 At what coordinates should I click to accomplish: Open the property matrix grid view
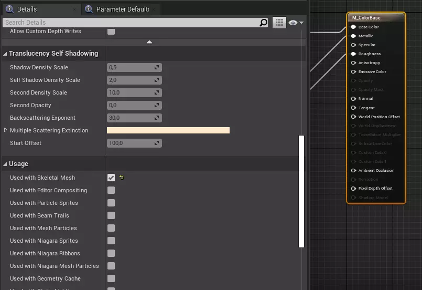coord(279,23)
